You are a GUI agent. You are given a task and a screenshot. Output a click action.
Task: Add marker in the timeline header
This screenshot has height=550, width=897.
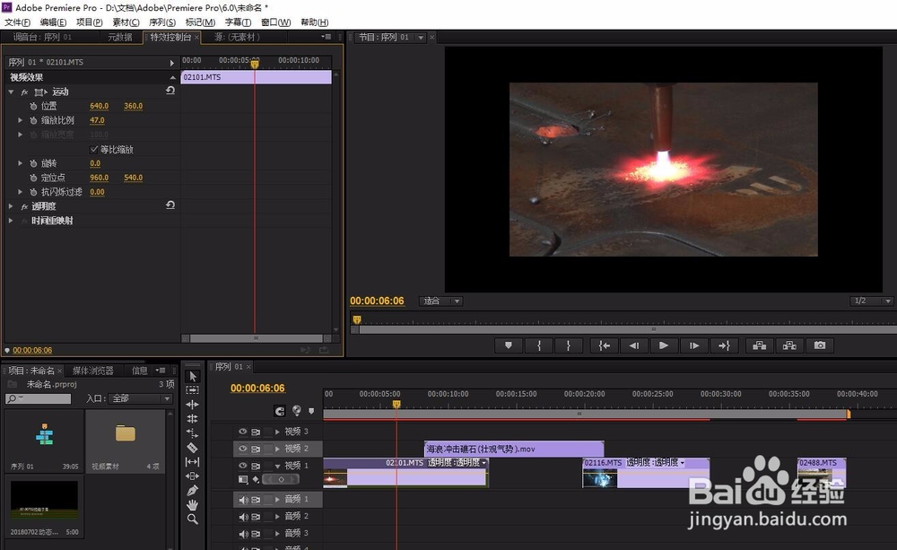(311, 411)
